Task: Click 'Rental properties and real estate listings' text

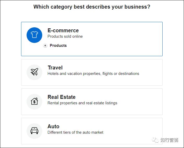Action: tap(82, 103)
